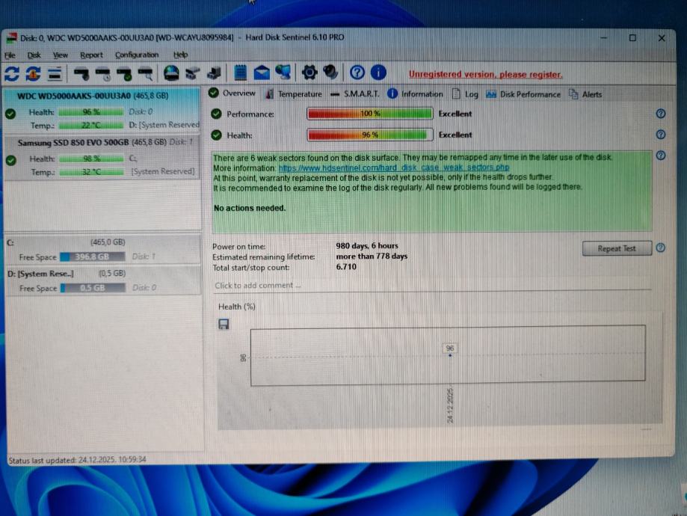Click the 24.12.2025 date label under chart
687x516 pixels.
coord(451,405)
